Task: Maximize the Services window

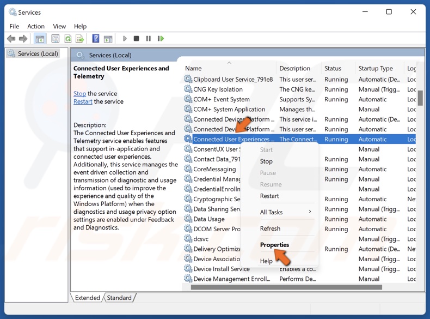Action: (389, 12)
